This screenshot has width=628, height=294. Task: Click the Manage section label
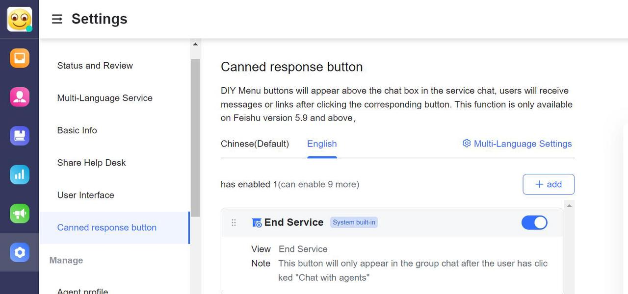tap(66, 260)
